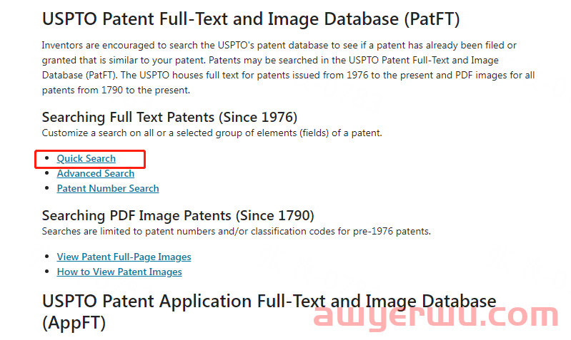Click the (AppFT) text in bottom heading
Screen dimensions: 571x340
[x=74, y=323]
